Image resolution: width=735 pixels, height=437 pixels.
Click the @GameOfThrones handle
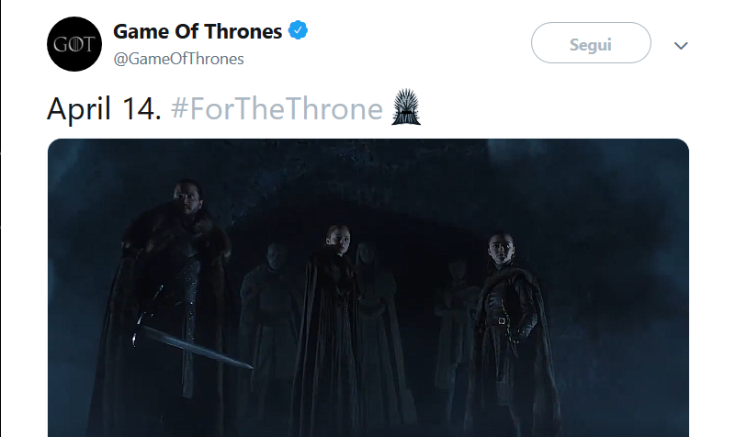(178, 59)
